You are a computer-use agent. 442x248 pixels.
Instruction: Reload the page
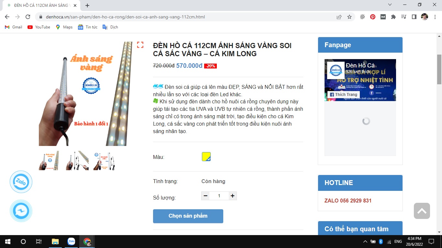point(28,17)
